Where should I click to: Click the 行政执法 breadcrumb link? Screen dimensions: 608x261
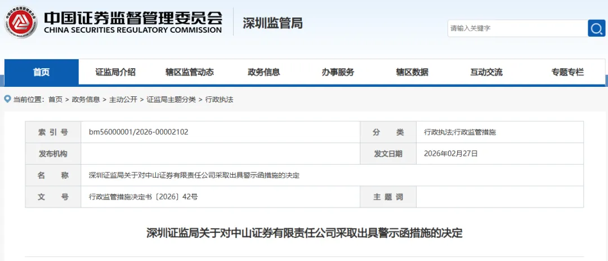coord(219,100)
